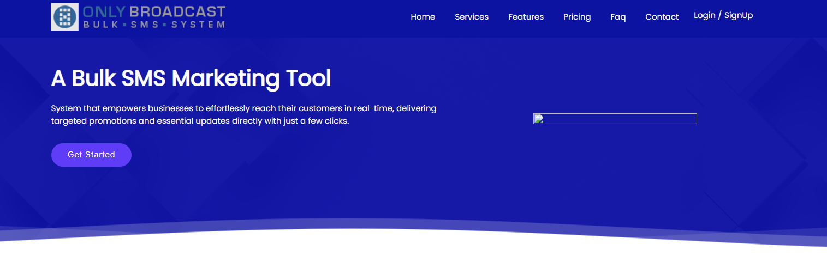Click the 'System that empowers businesses' sentence
The width and height of the screenshot is (827, 262).
pos(243,108)
